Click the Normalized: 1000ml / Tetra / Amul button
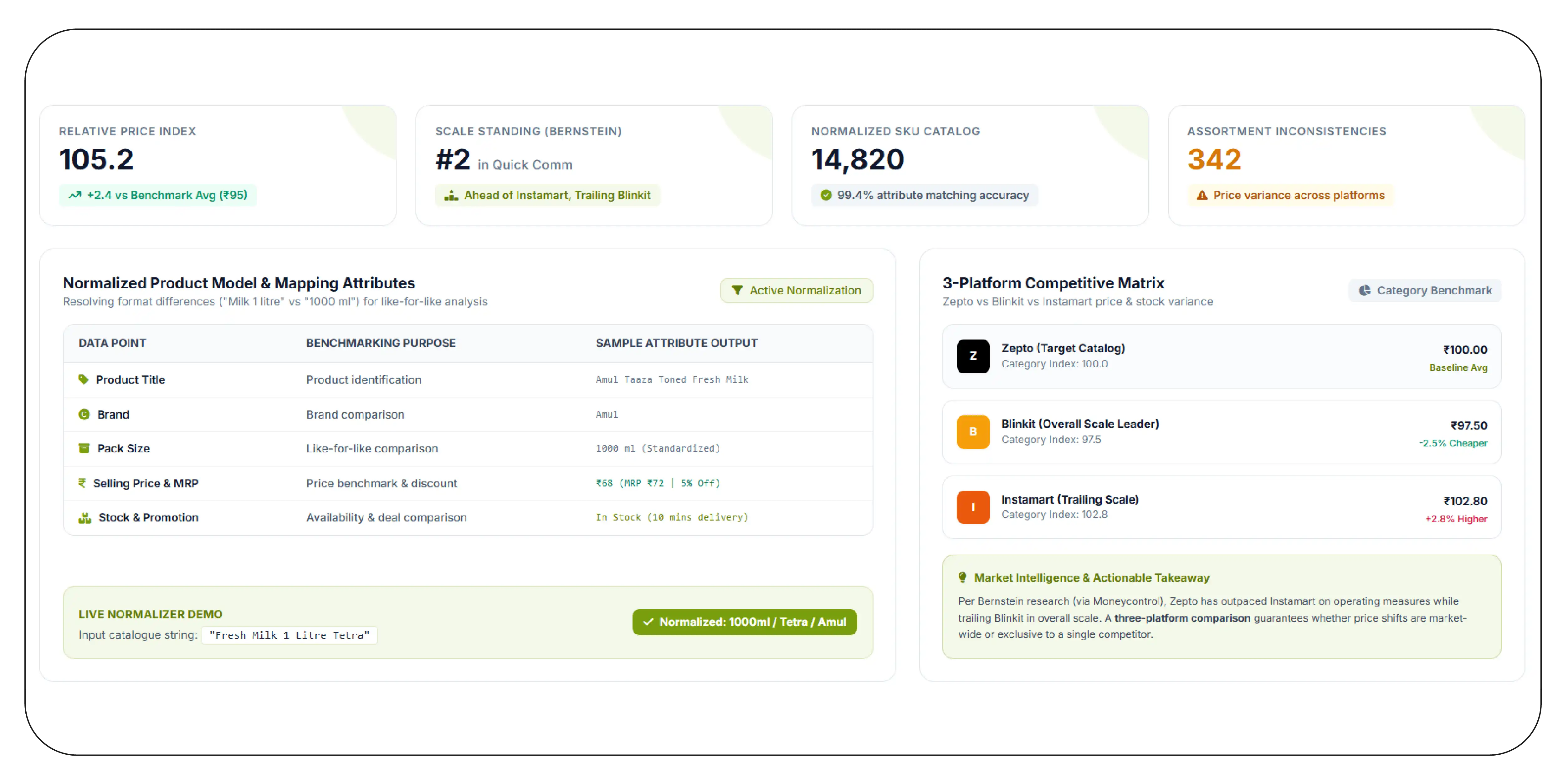1563x775 pixels. click(745, 622)
